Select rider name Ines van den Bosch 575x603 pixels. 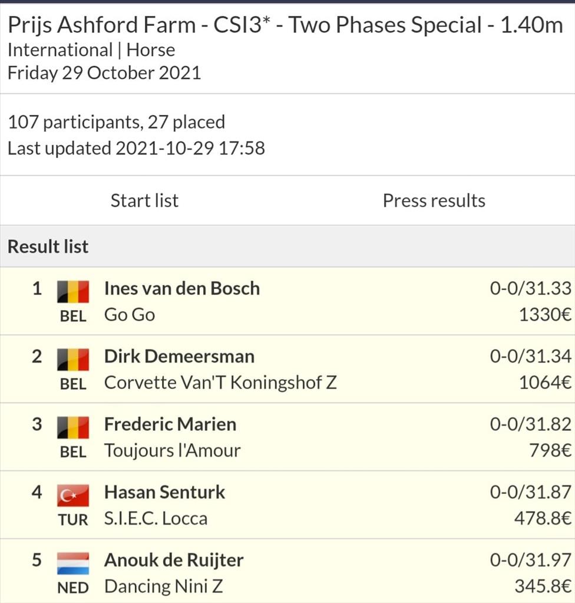click(182, 288)
